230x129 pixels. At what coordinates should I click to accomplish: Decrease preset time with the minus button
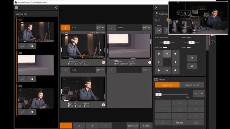(196, 94)
